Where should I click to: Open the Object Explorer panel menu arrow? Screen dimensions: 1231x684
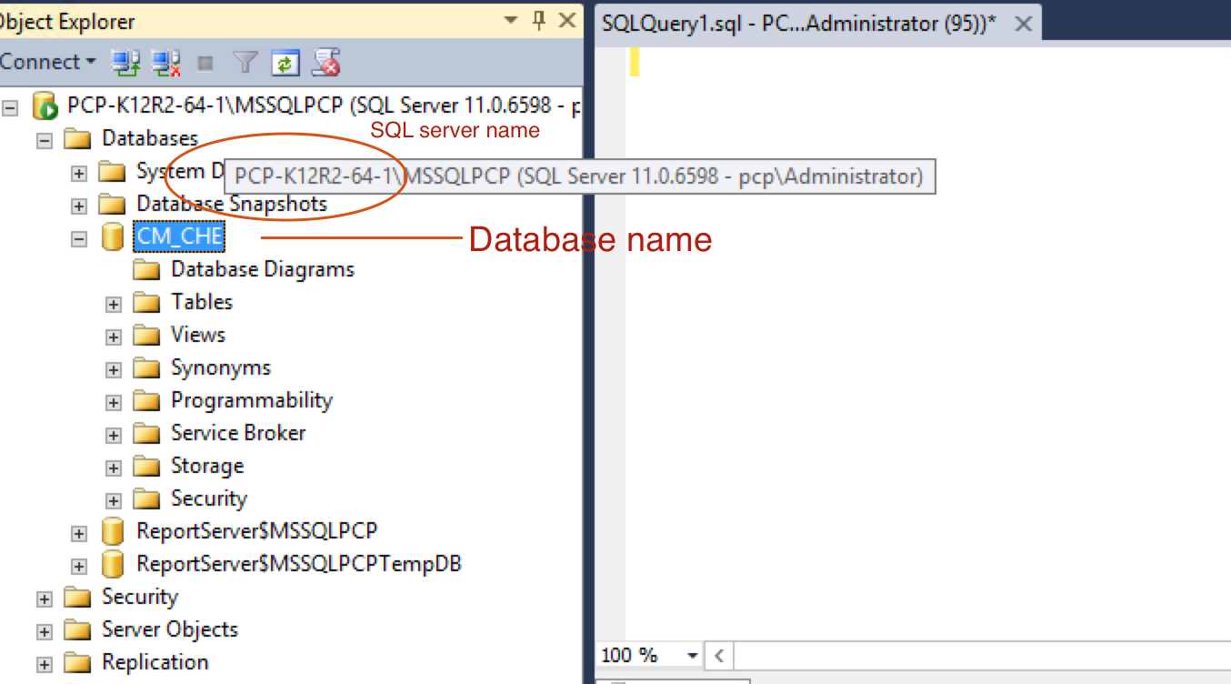(x=510, y=20)
